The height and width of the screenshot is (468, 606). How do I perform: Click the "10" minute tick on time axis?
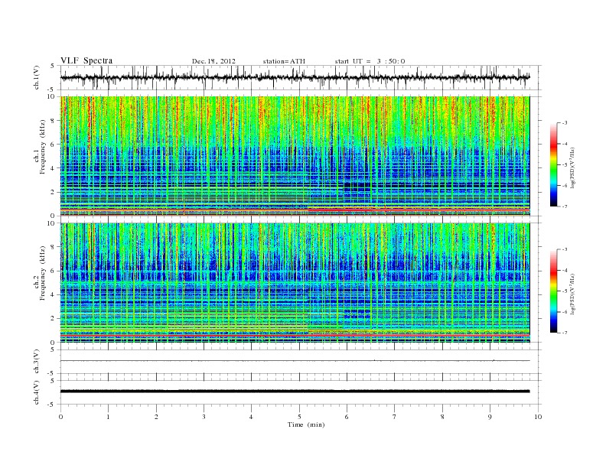click(x=538, y=417)
